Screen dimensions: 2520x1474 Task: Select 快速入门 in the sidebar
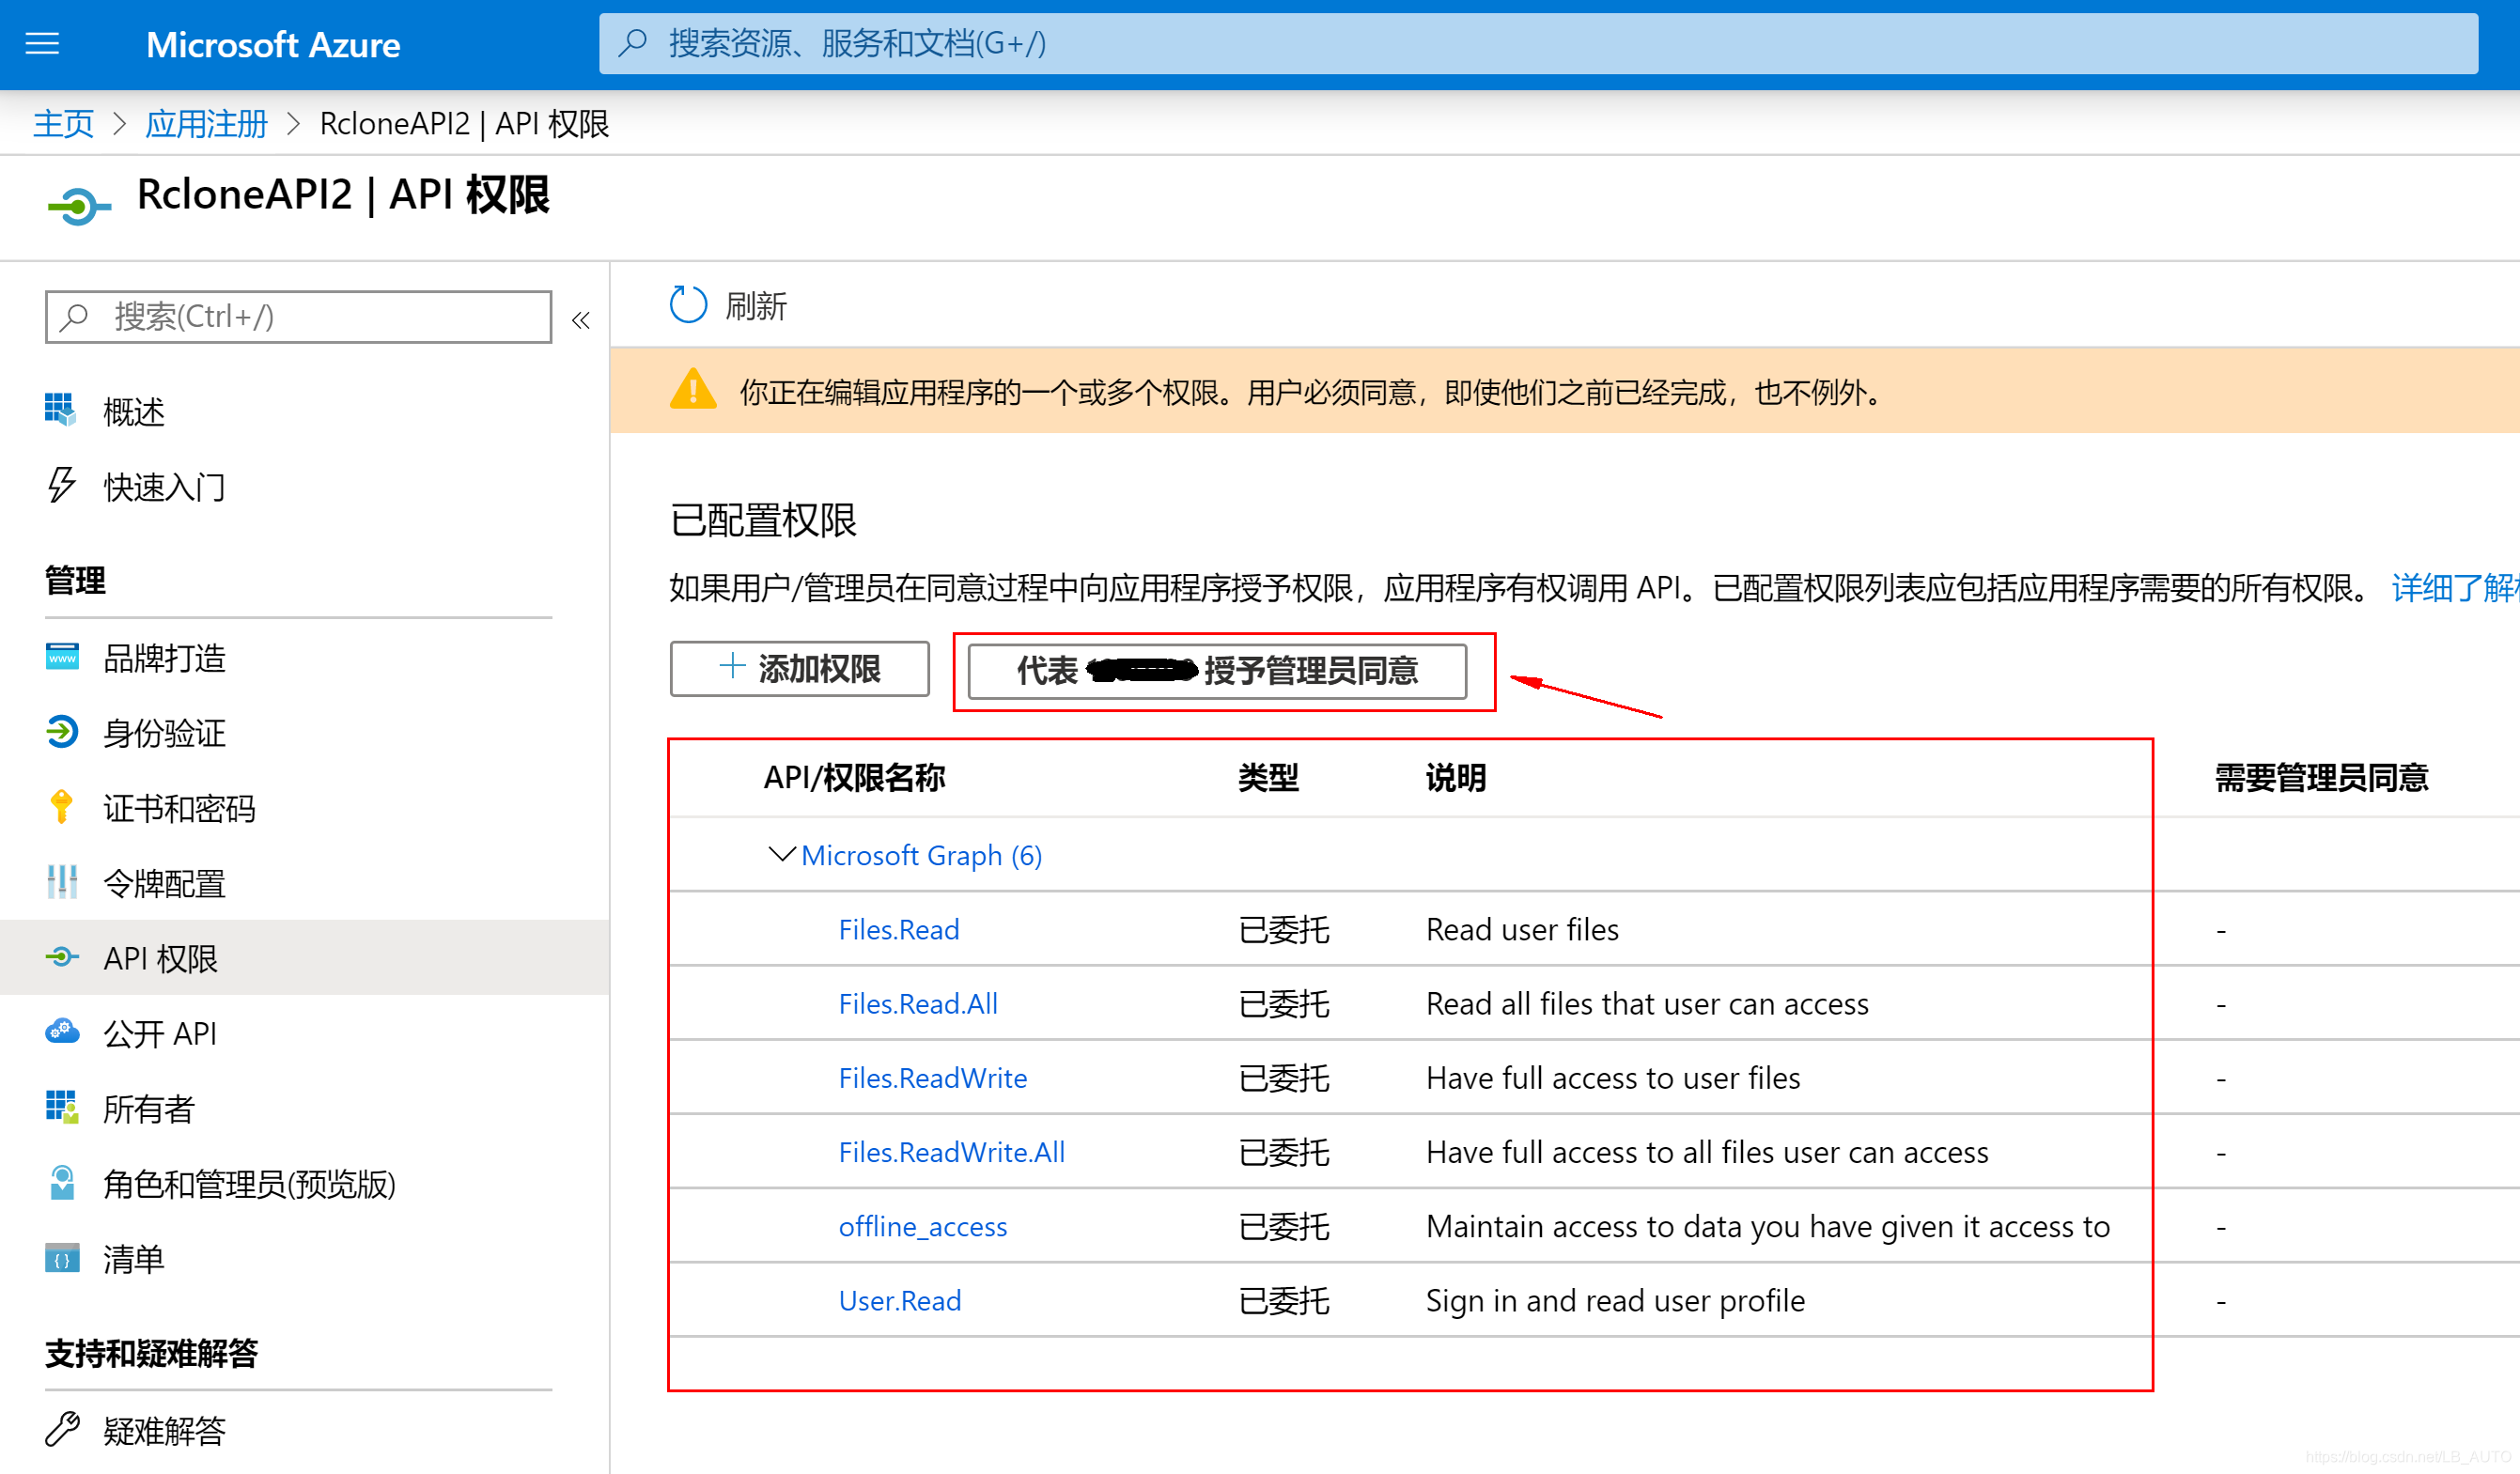pos(163,487)
